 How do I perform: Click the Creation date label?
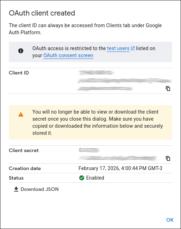(x=25, y=168)
